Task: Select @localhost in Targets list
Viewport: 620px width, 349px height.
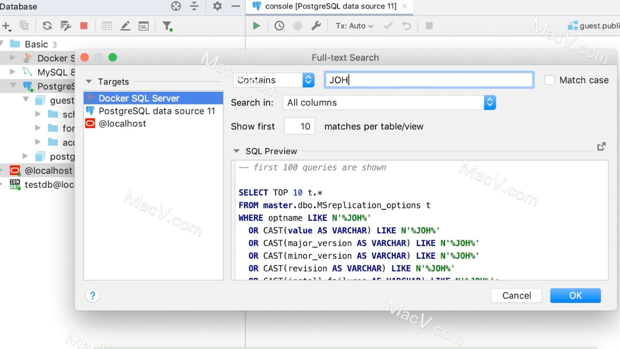Action: (x=153, y=124)
